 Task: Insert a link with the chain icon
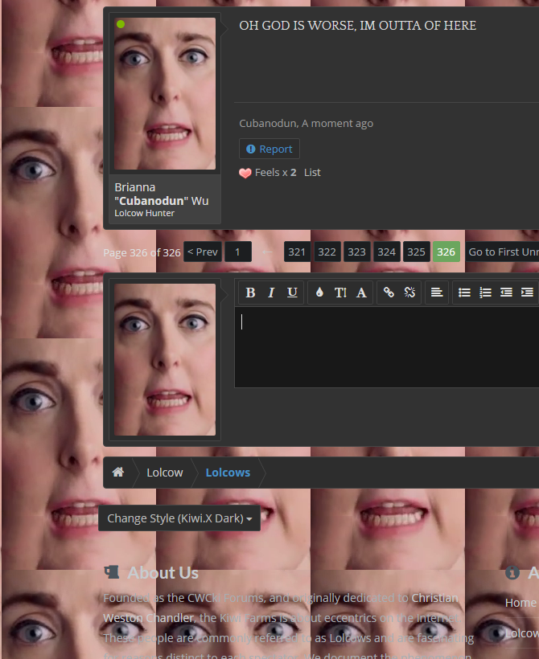click(389, 293)
